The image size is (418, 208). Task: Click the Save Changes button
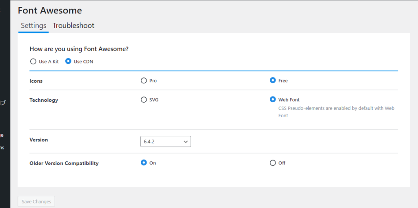click(36, 201)
